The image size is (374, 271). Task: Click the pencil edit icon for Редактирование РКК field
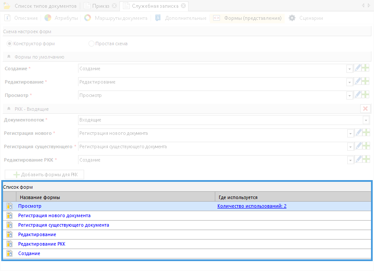pyautogui.click(x=358, y=160)
